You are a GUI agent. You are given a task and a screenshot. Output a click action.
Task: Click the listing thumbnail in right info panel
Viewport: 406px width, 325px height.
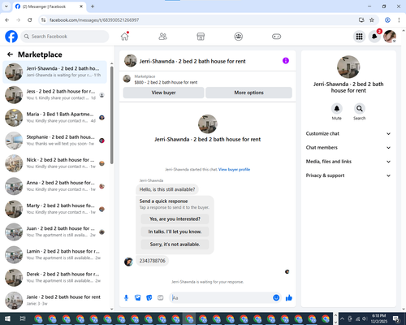(x=348, y=67)
